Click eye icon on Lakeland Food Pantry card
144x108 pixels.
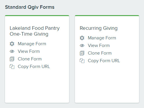pos(12,51)
